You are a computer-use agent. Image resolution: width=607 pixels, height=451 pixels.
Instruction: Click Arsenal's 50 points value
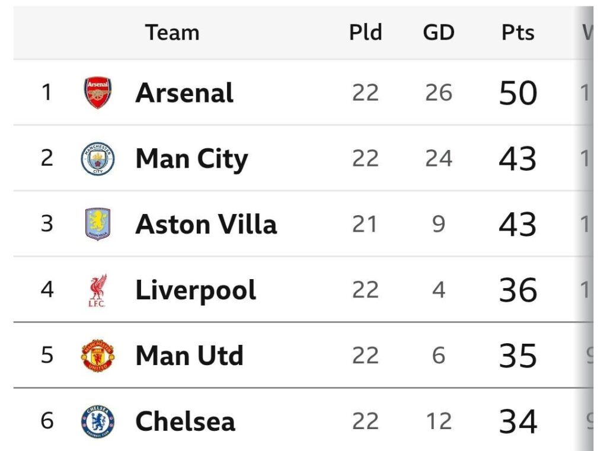pos(518,93)
